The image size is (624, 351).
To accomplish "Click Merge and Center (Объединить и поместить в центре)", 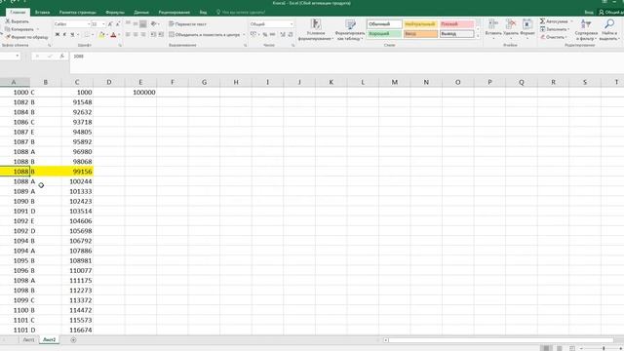I will point(204,35).
